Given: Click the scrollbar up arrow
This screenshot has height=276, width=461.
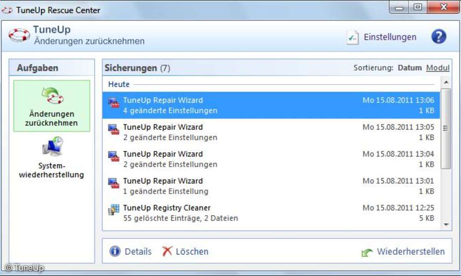Looking at the screenshot, I should (446, 82).
